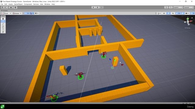Open the GameObject menu

(x=18, y=4)
